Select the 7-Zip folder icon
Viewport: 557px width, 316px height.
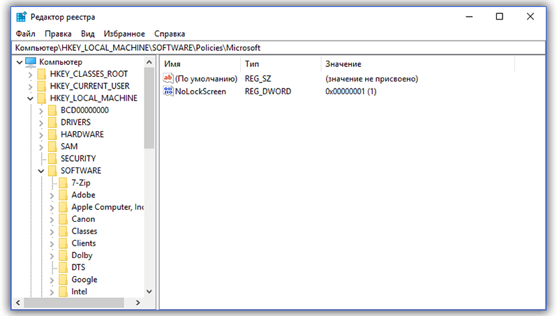[64, 183]
